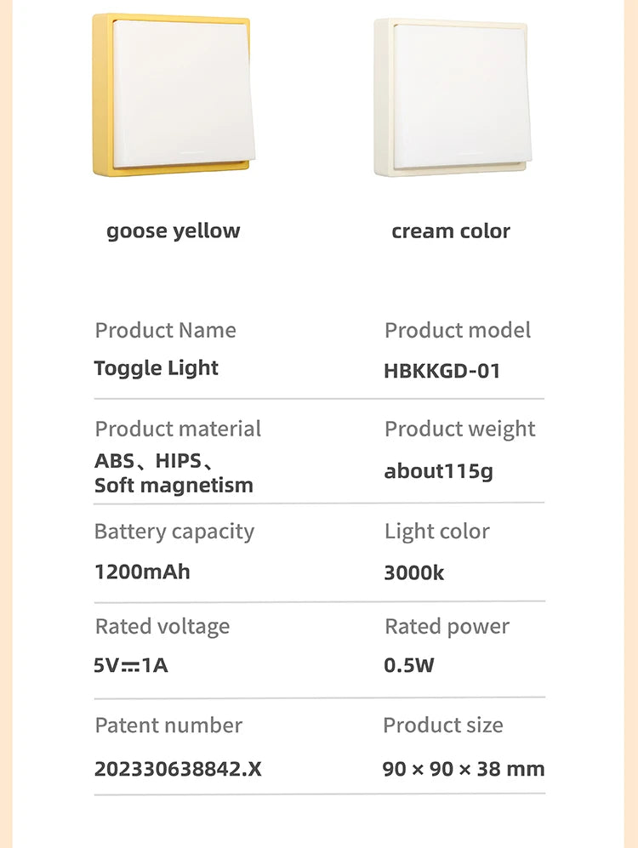Click the "Product material" heading

[178, 429]
